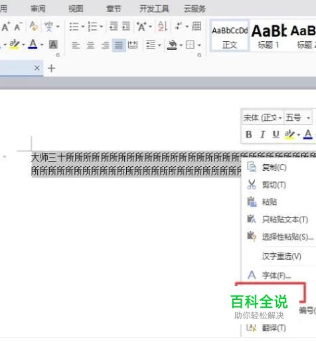Click the decrease font size icon

point(19,27)
